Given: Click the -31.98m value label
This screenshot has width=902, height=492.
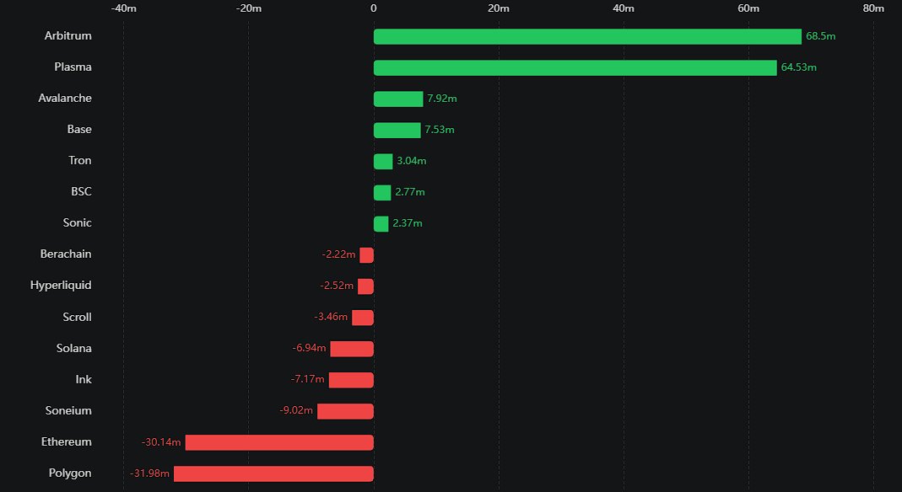Looking at the screenshot, I should coord(150,473).
